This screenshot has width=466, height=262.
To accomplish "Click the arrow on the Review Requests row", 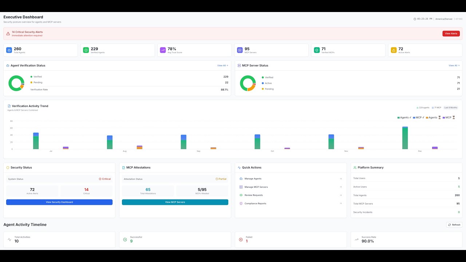I will [341, 195].
